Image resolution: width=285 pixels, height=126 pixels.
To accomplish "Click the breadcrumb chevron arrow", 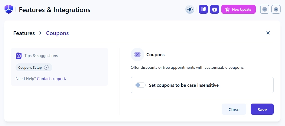I will (40, 33).
